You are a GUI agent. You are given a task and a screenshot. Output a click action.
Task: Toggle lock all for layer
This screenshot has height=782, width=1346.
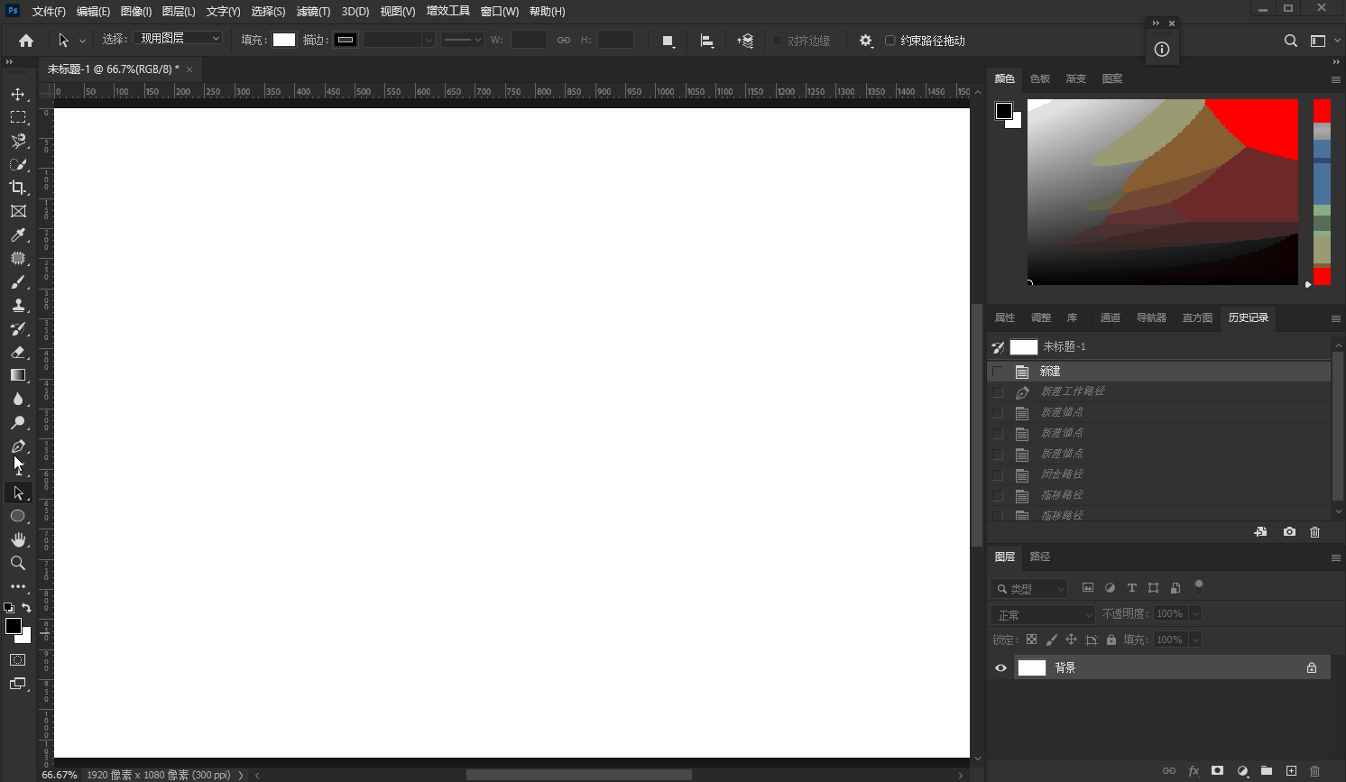(x=1111, y=639)
